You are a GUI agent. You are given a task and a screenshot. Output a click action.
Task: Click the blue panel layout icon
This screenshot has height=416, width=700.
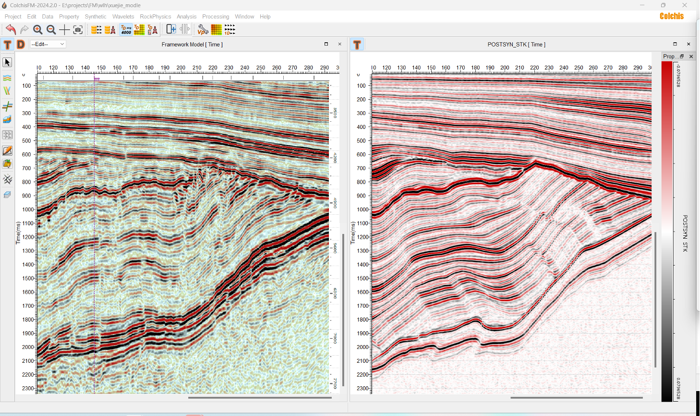[x=171, y=30]
